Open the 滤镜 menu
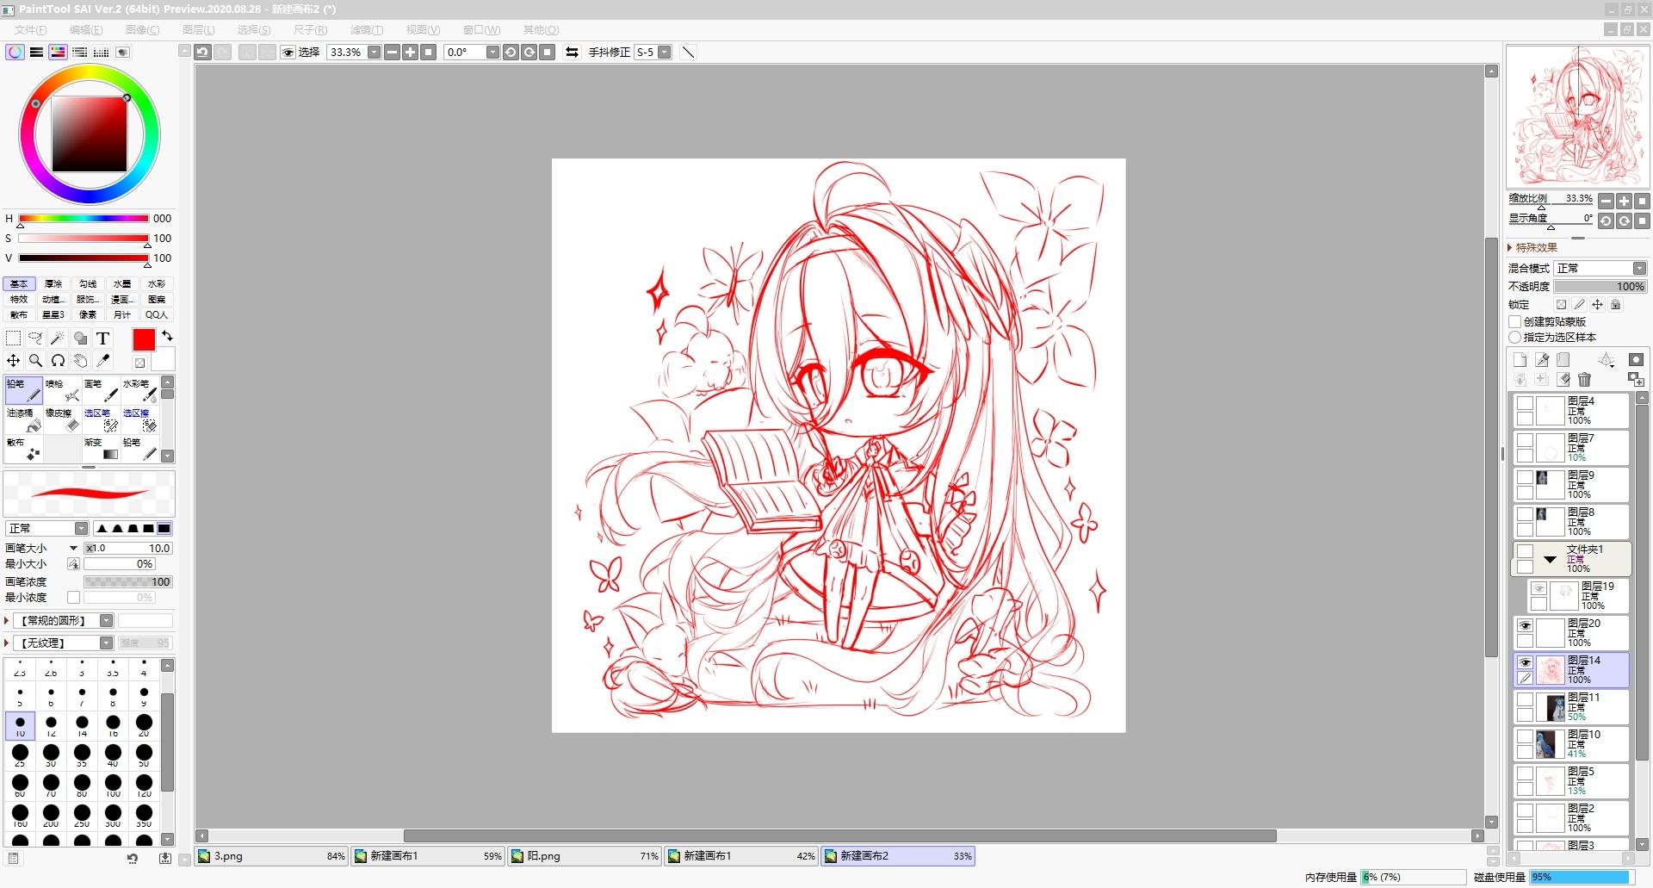Viewport: 1653px width, 888px height. pos(366,29)
